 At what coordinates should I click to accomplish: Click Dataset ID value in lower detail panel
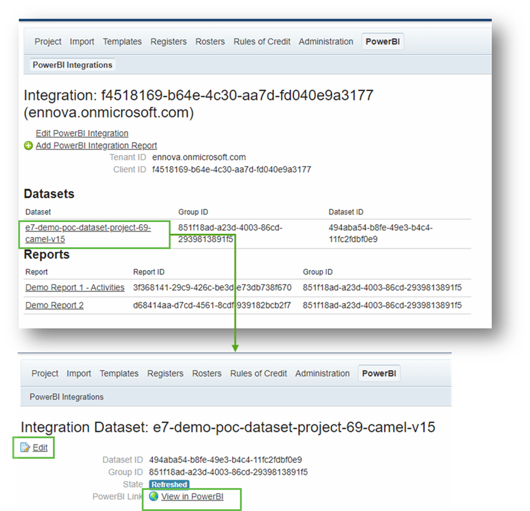[x=225, y=460]
